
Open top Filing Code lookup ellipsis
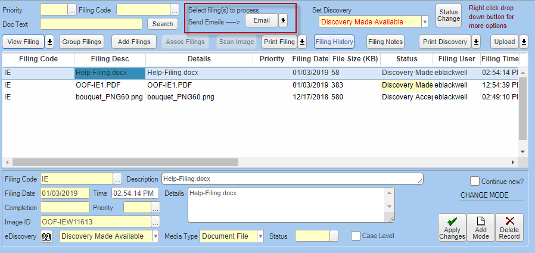click(x=175, y=10)
